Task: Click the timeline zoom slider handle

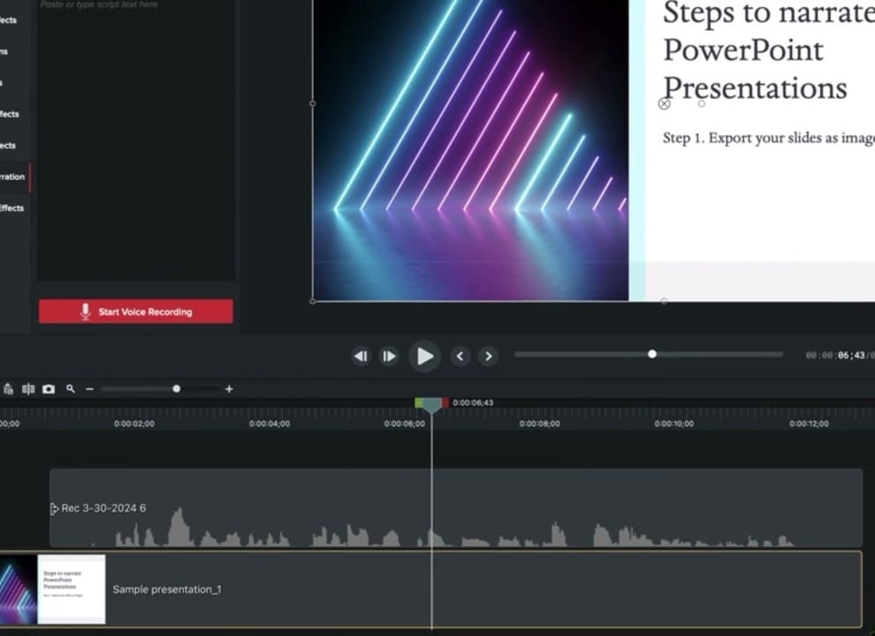Action: pos(177,389)
